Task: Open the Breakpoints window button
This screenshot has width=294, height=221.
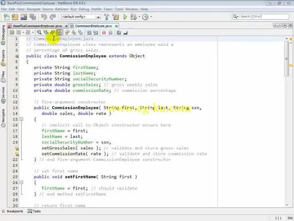Action: tap(12, 211)
